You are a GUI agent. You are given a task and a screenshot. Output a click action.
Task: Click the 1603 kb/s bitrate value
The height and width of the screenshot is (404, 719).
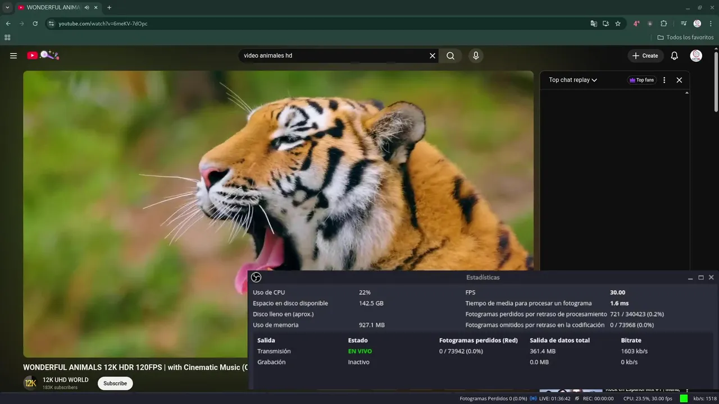click(x=634, y=351)
